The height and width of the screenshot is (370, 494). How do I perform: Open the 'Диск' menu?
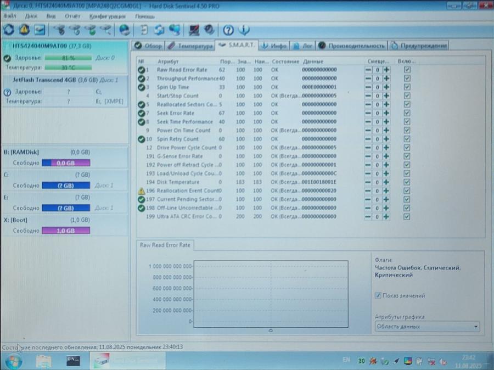click(x=31, y=16)
